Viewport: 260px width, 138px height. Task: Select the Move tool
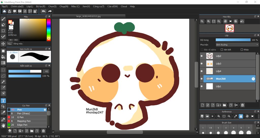[x=3, y=44]
